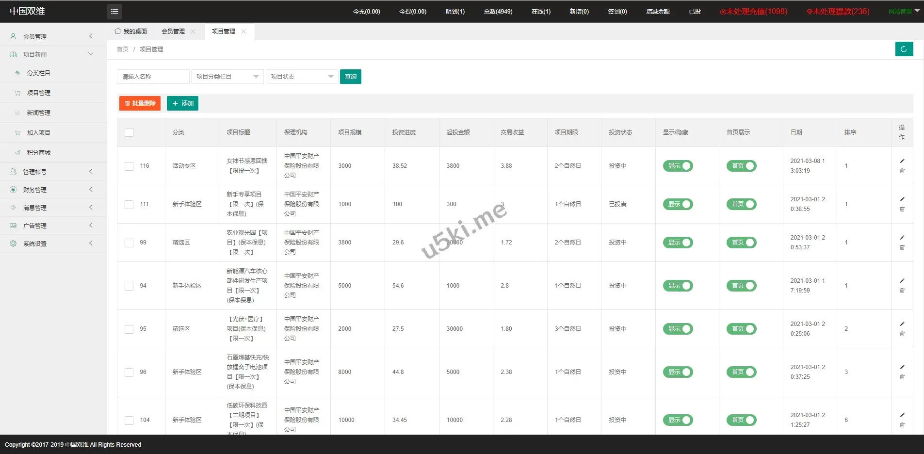Click edit pencil icon for project 96
924x454 pixels.
click(902, 367)
